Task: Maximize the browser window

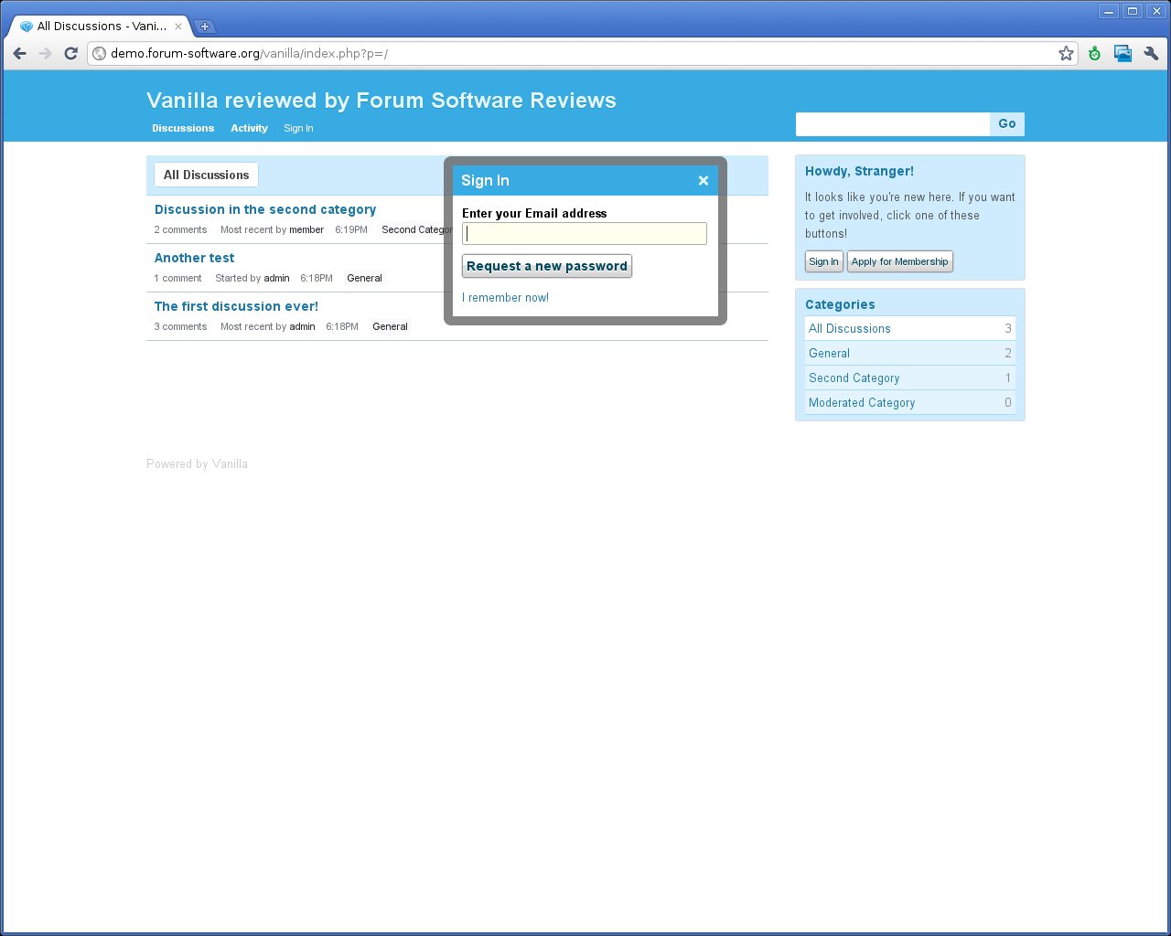Action: point(1133,11)
